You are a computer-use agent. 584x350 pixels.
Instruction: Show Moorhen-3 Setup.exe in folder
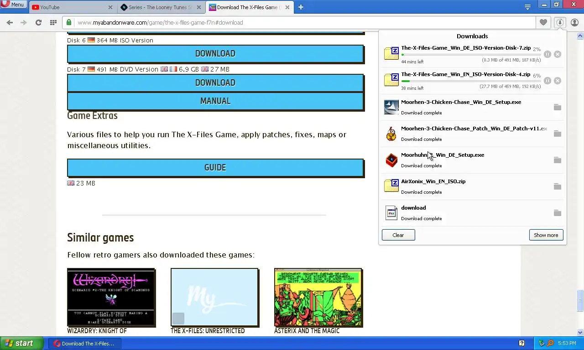558,107
